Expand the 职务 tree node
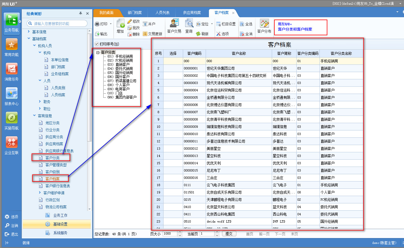 tap(40, 102)
